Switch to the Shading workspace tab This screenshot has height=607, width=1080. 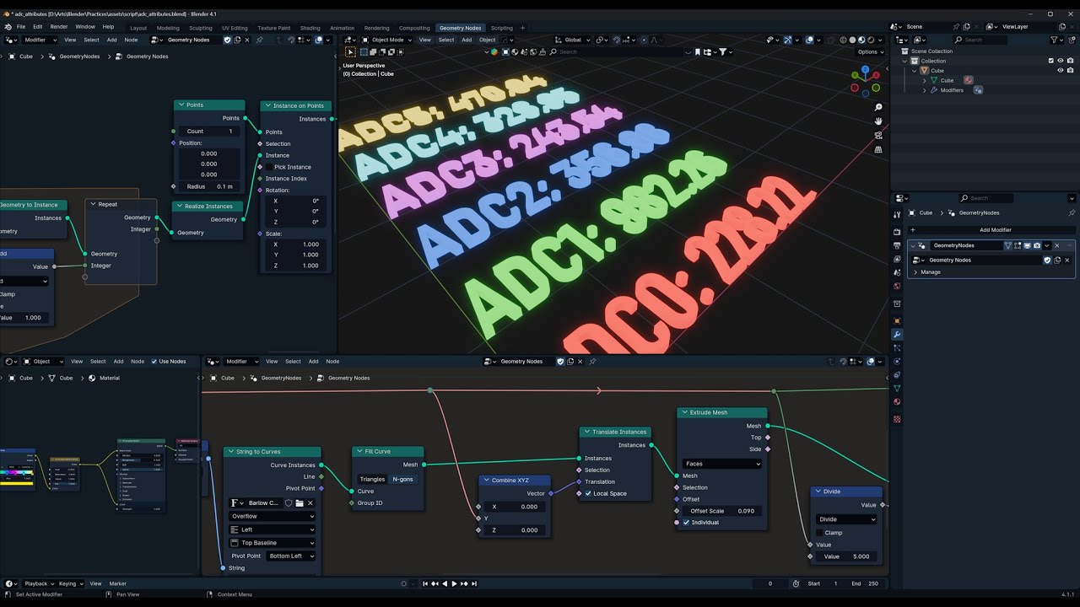pyautogui.click(x=310, y=28)
